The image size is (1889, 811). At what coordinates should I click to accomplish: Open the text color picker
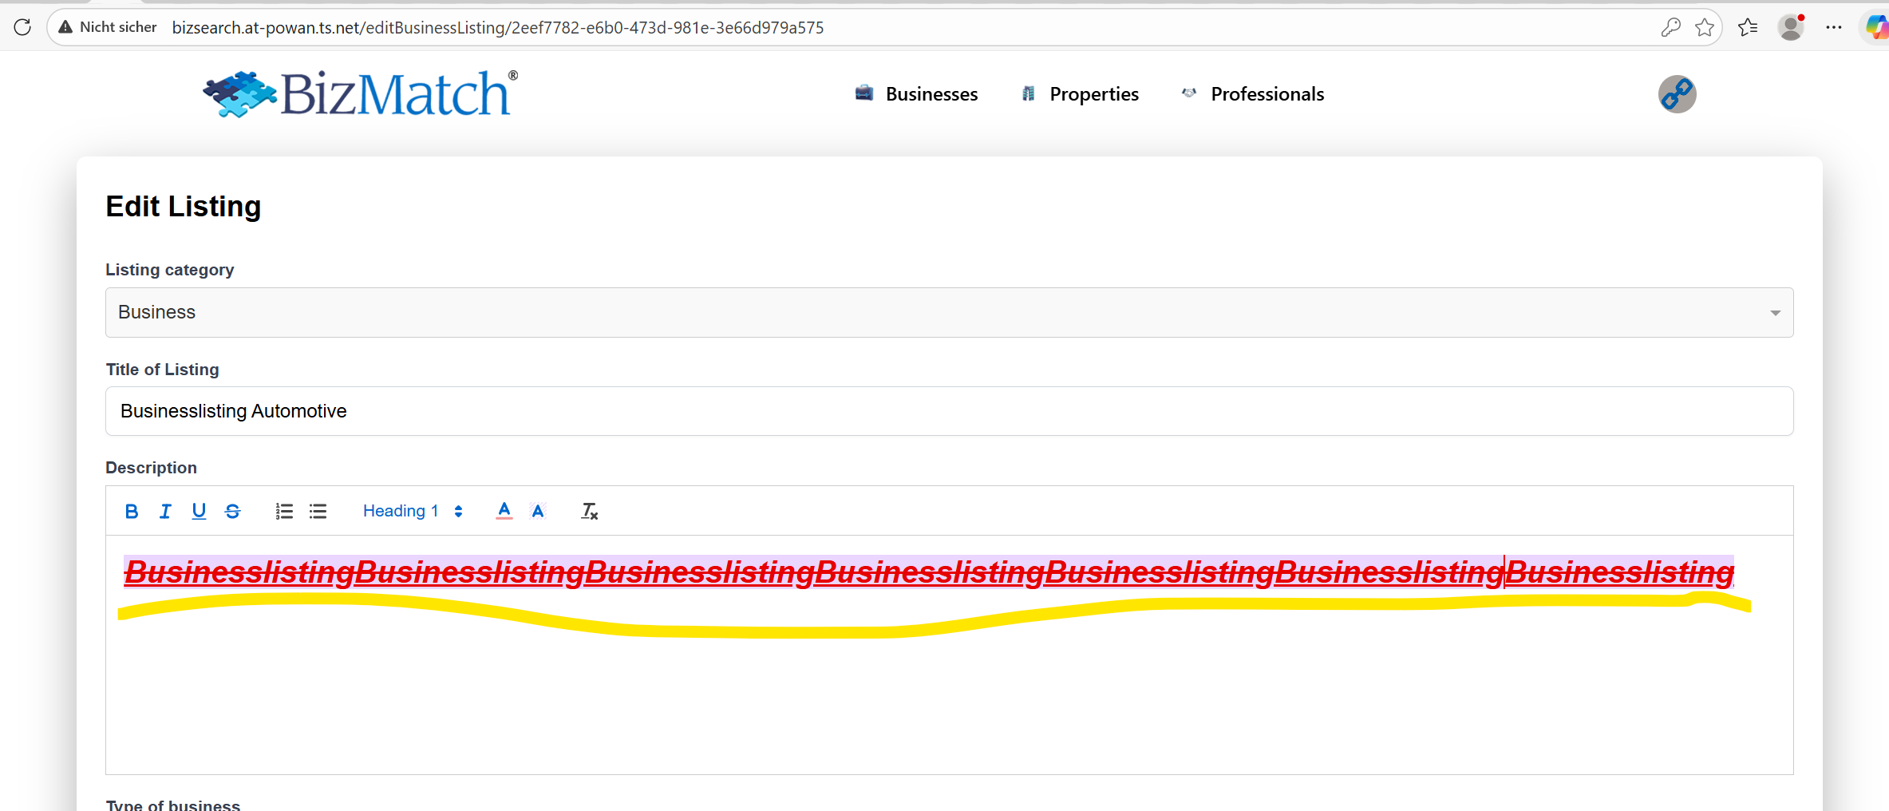click(x=504, y=512)
